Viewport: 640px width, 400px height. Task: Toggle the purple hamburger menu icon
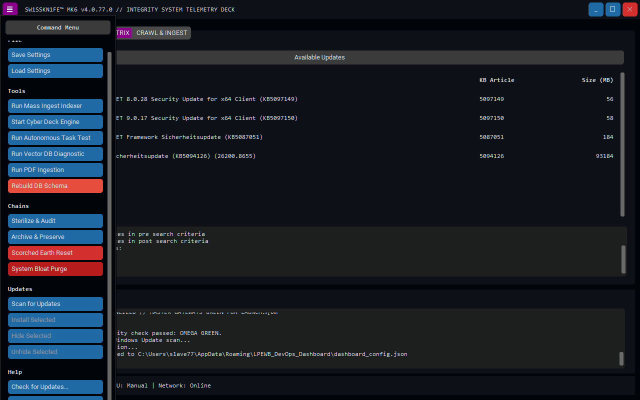click(x=9, y=9)
